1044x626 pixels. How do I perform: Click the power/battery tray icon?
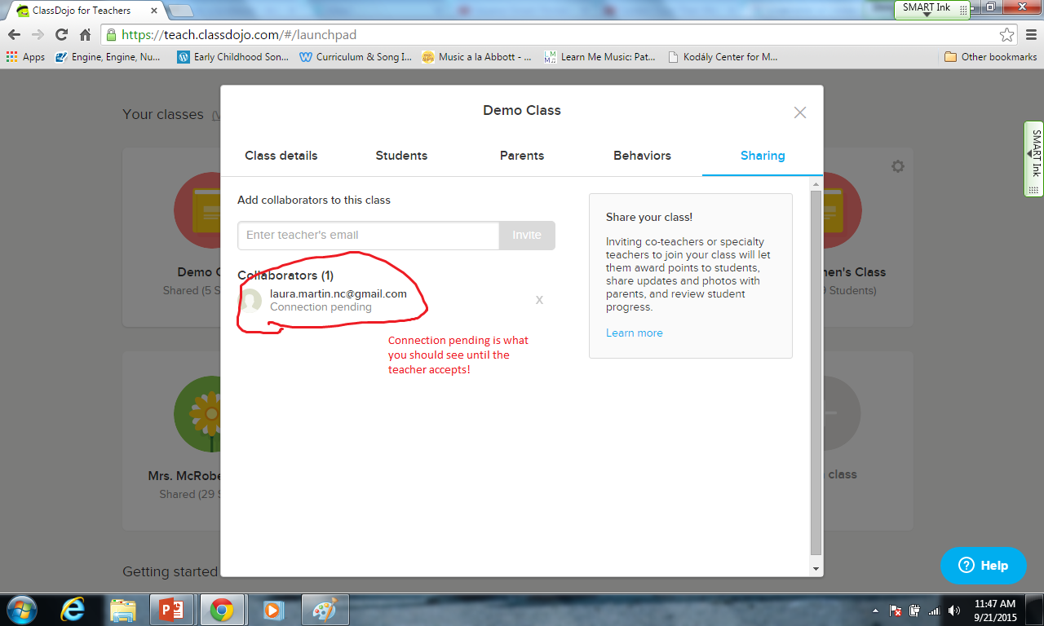[914, 610]
